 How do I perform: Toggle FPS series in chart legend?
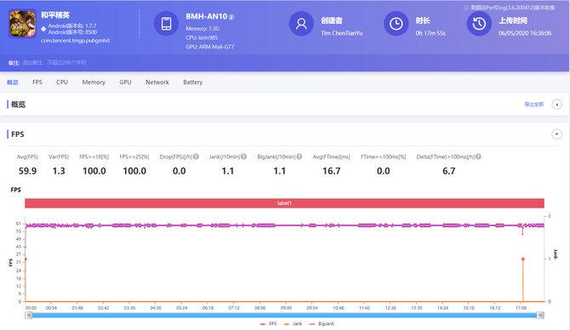(268, 323)
